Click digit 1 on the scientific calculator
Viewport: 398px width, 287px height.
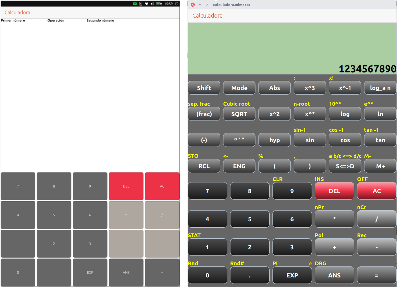coord(208,247)
